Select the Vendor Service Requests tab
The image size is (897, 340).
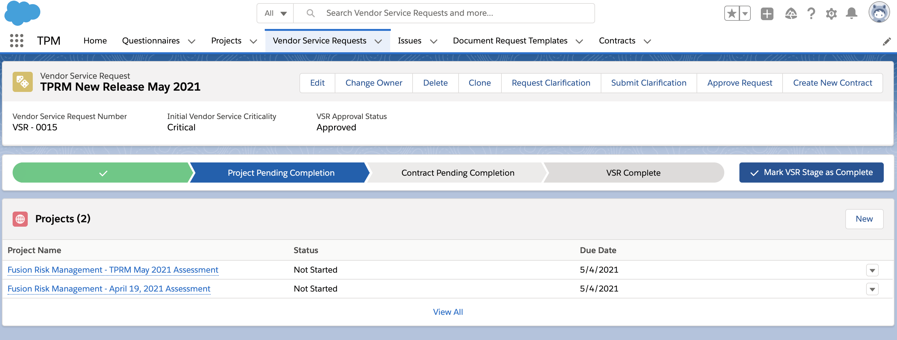(x=320, y=41)
